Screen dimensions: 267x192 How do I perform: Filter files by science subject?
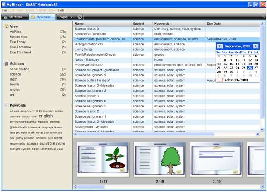tap(16, 74)
